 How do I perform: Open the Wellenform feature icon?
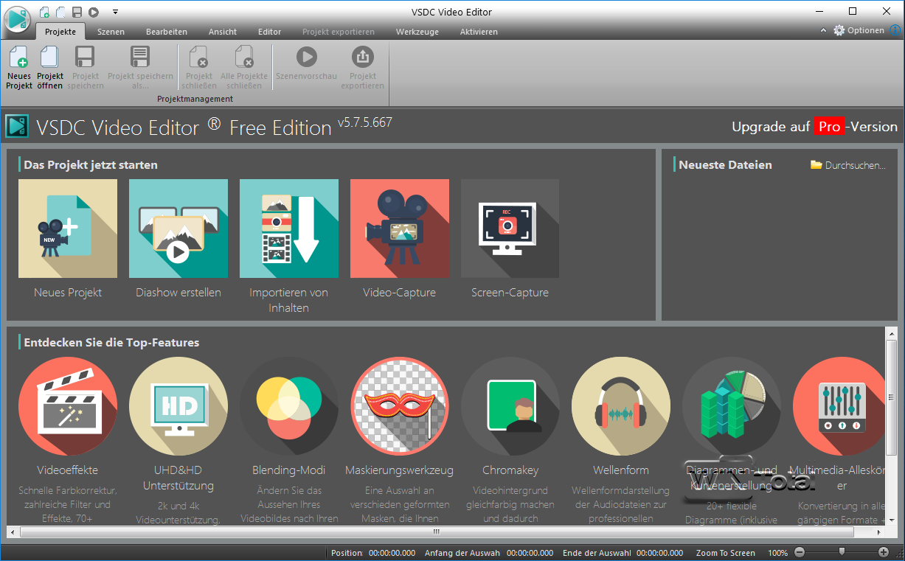coord(620,406)
